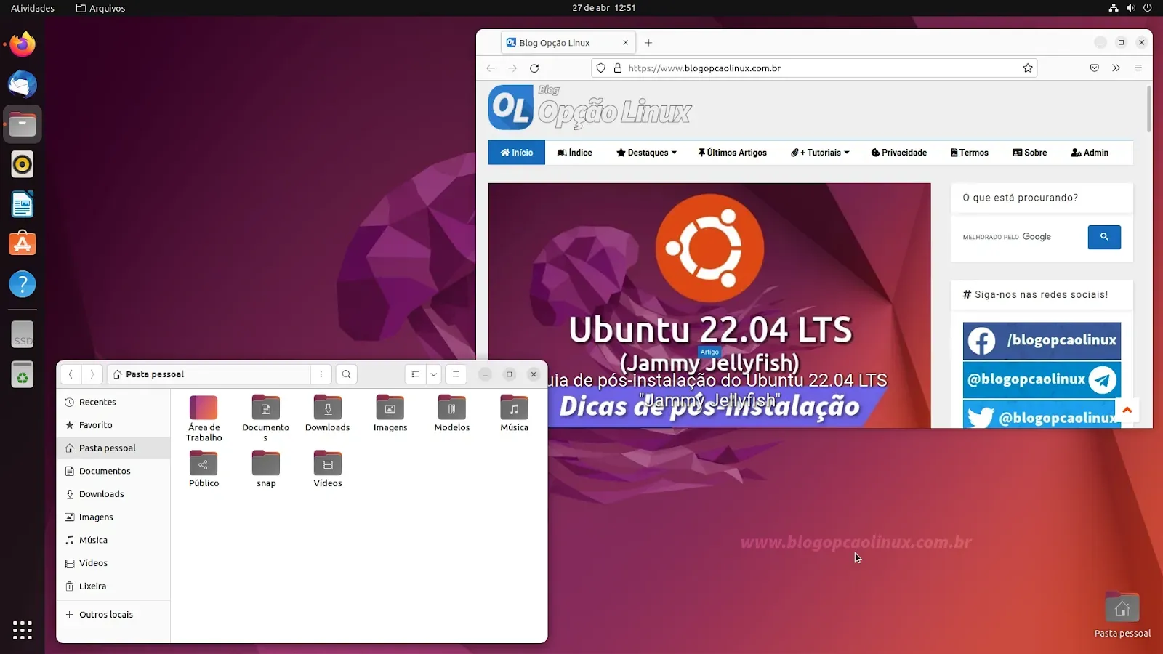The width and height of the screenshot is (1163, 654).
Task: Open Thunderbird mail from the dock
Action: pyautogui.click(x=23, y=85)
